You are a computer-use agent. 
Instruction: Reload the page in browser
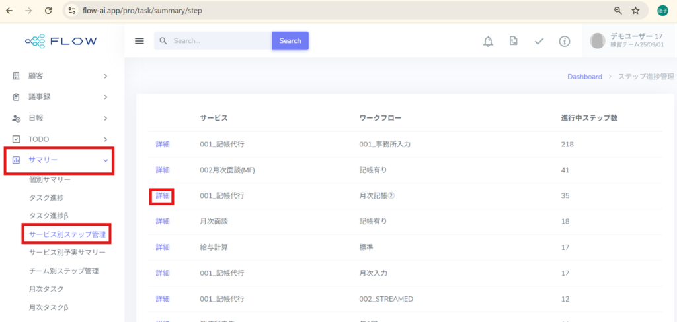(48, 11)
